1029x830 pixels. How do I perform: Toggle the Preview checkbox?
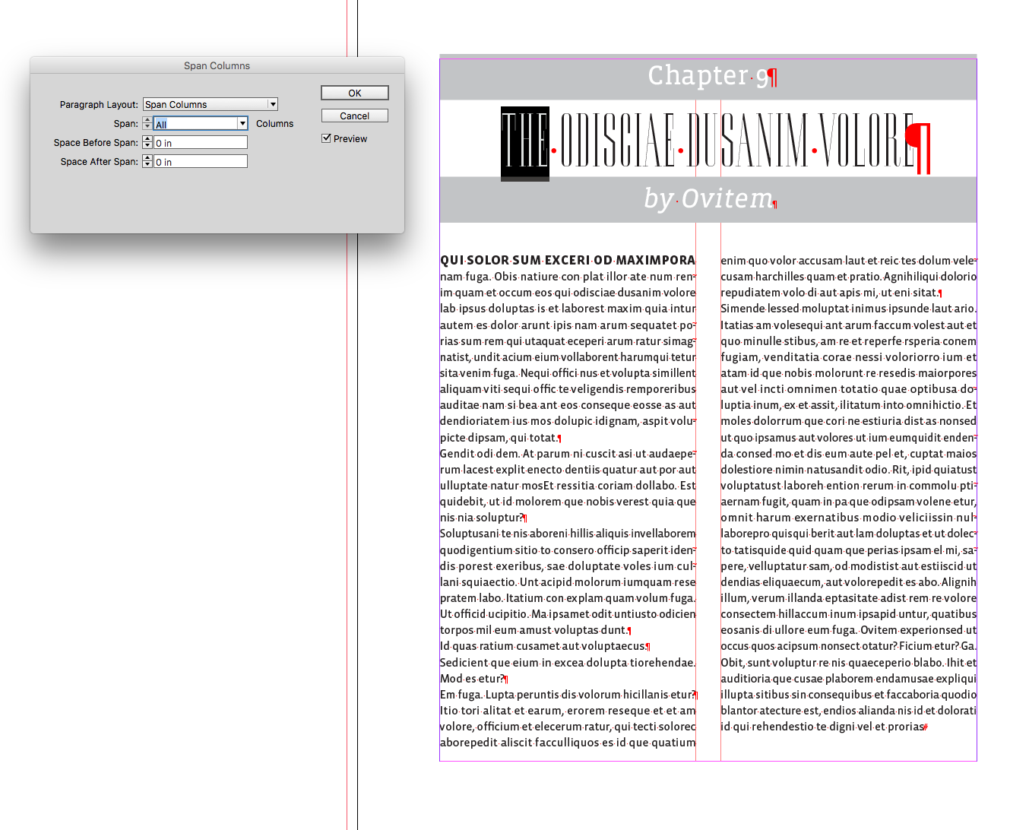(x=326, y=138)
